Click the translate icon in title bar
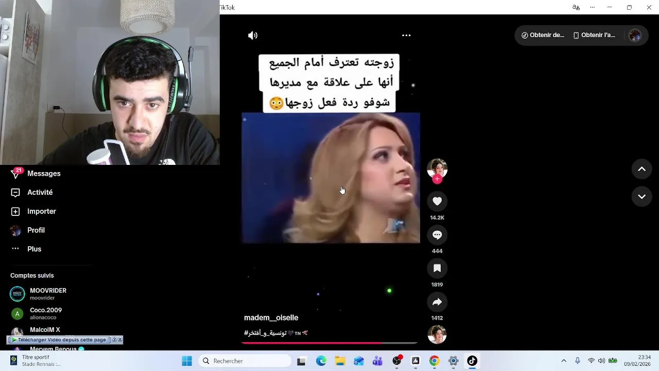The width and height of the screenshot is (659, 371). pos(576,7)
